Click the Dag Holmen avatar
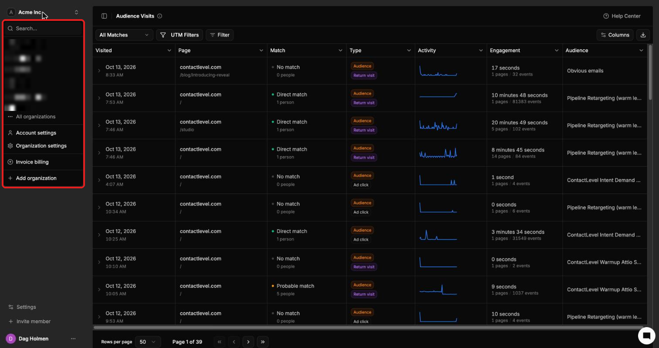This screenshot has height=348, width=659. [x=10, y=338]
